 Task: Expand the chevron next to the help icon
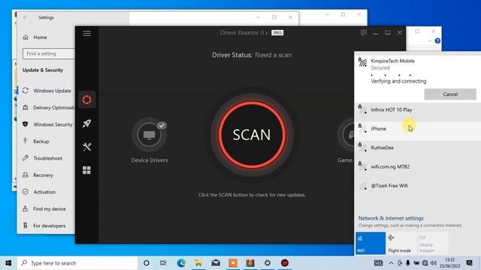click(429, 40)
